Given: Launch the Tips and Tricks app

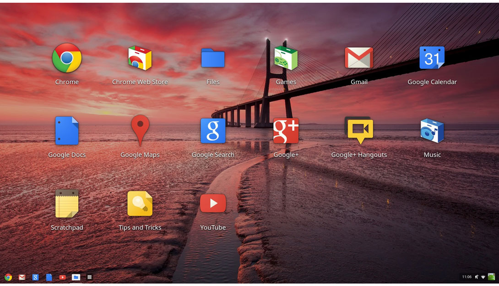Looking at the screenshot, I should tap(140, 203).
